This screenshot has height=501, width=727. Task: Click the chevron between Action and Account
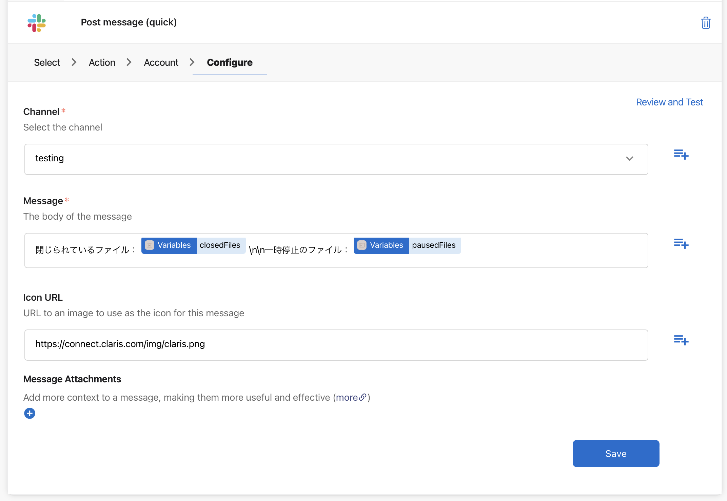[x=129, y=62]
